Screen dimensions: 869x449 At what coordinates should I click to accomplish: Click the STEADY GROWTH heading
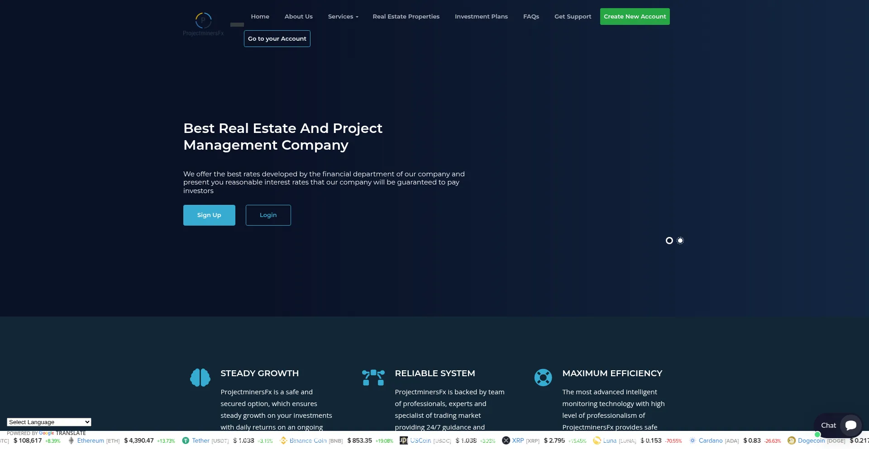[x=259, y=373]
